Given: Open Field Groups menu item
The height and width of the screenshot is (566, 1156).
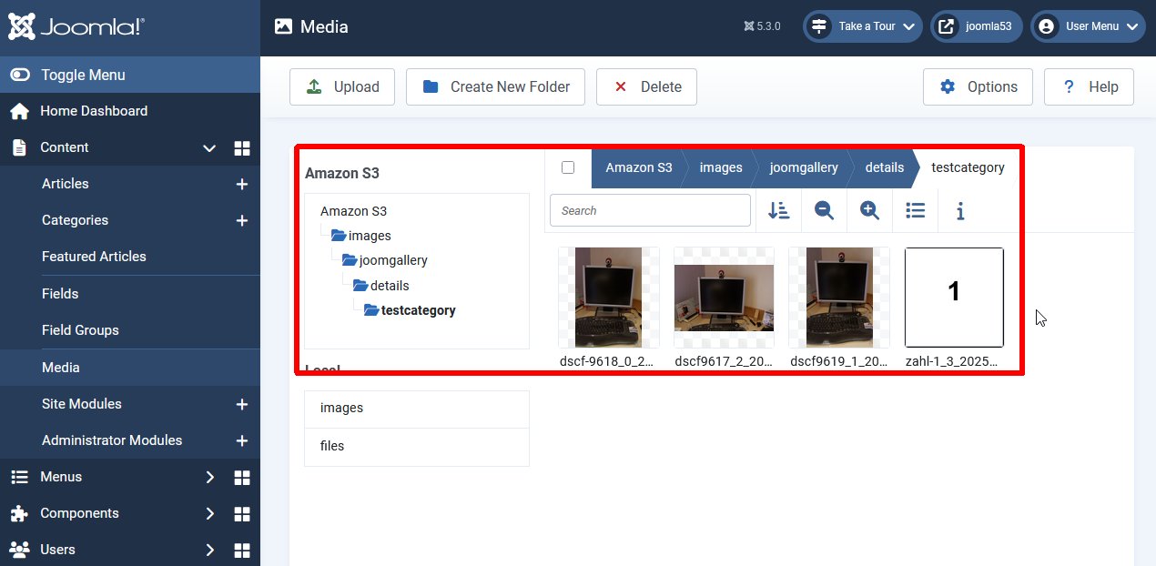Looking at the screenshot, I should [80, 330].
